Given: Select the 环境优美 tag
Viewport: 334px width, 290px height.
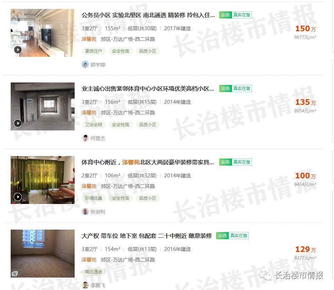Looking at the screenshot, I should point(93,198).
